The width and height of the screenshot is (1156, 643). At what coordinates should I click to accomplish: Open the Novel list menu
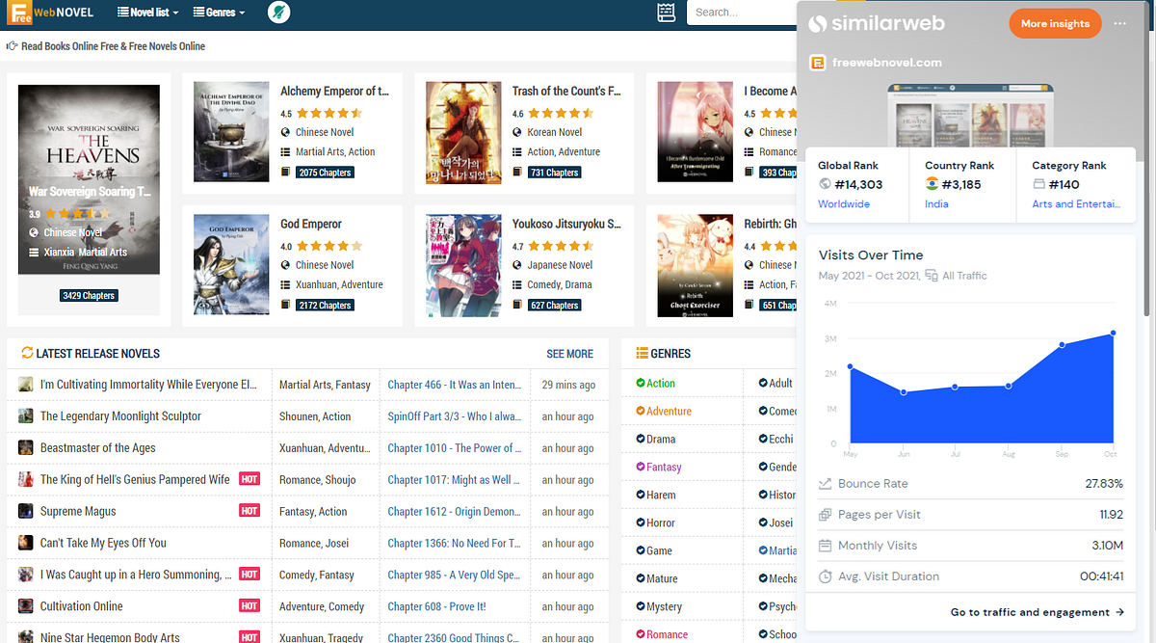(x=146, y=13)
